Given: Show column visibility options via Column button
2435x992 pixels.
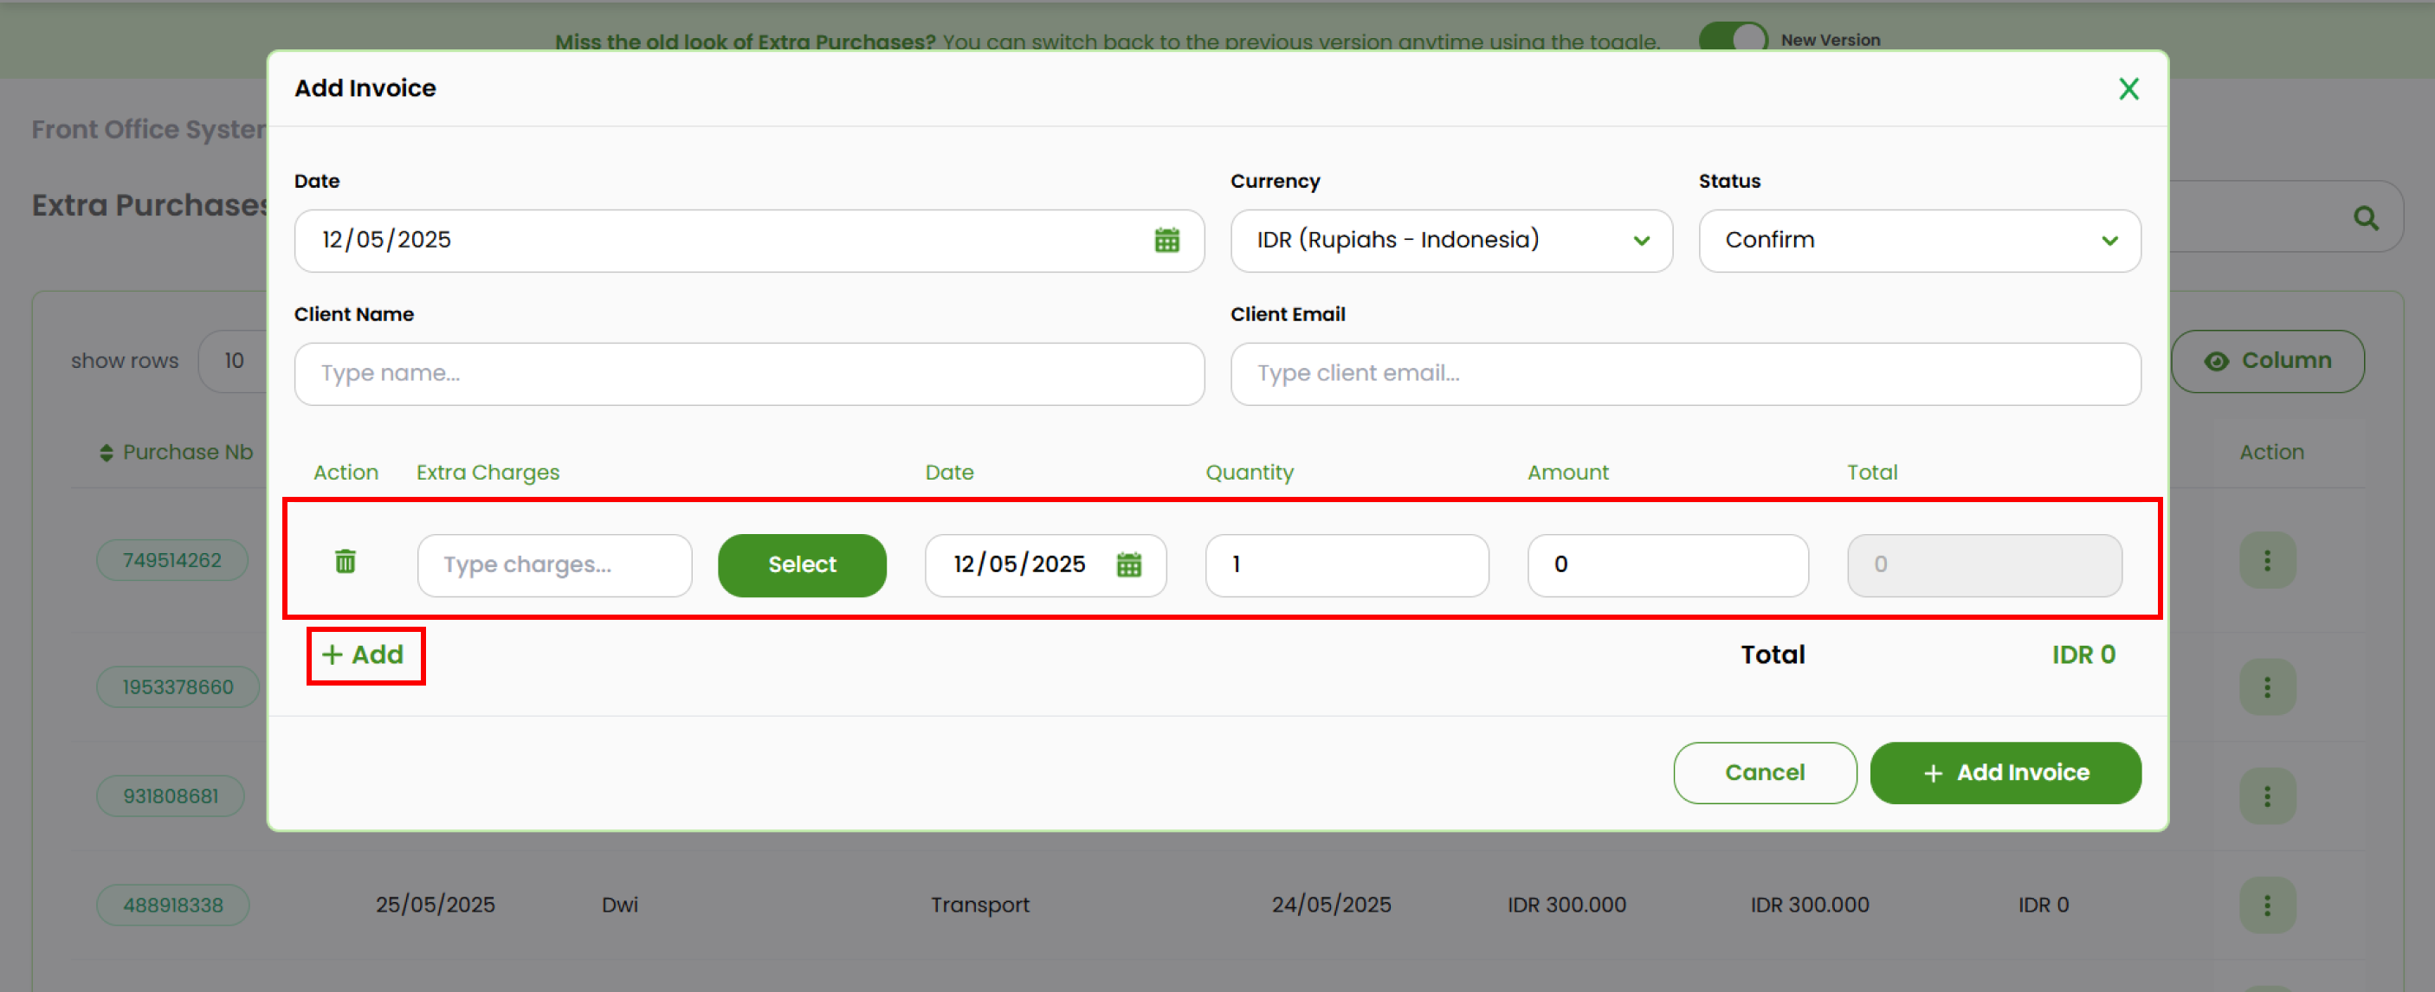Looking at the screenshot, I should click(x=2267, y=361).
